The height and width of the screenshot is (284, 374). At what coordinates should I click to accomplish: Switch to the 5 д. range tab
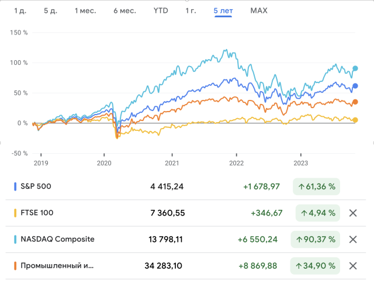point(51,11)
